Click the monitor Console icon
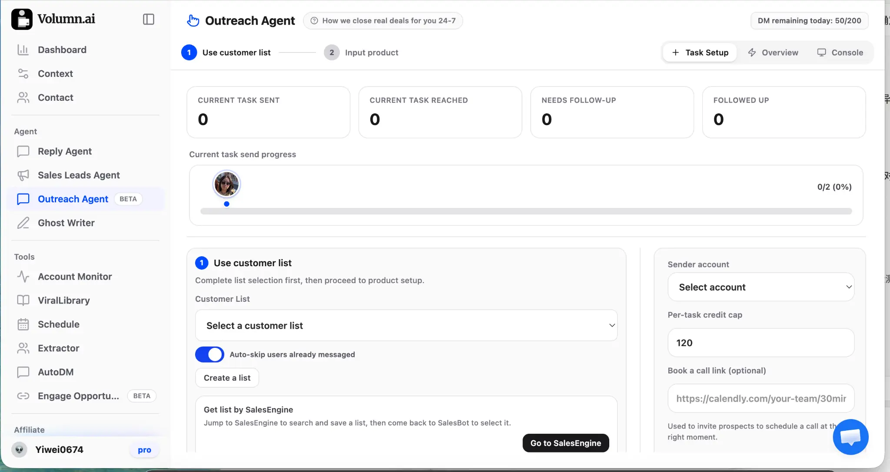 pos(821,53)
